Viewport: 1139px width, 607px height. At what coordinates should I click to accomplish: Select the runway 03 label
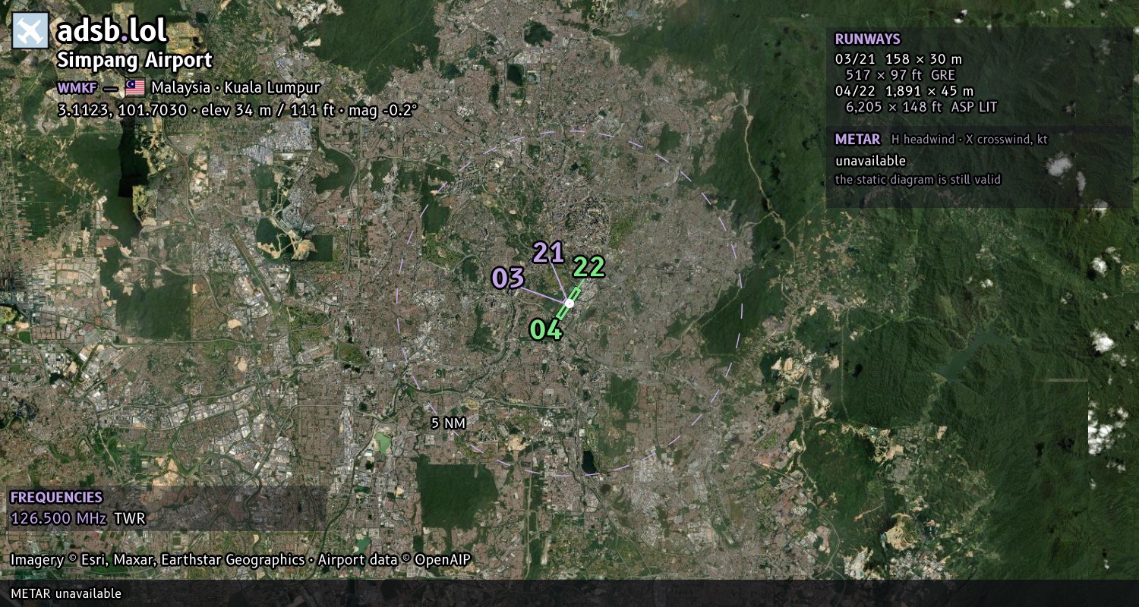click(508, 278)
